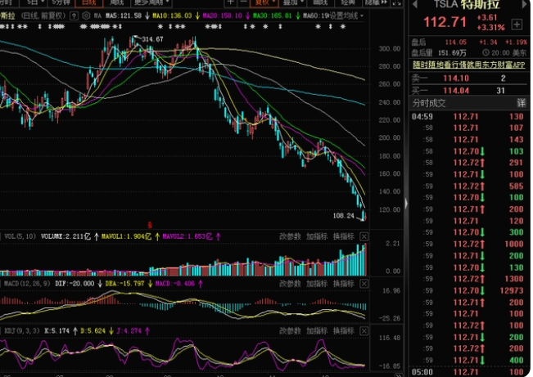The width and height of the screenshot is (533, 377).
Task: Click the MA10:136.03 value label
Action: 172,16
